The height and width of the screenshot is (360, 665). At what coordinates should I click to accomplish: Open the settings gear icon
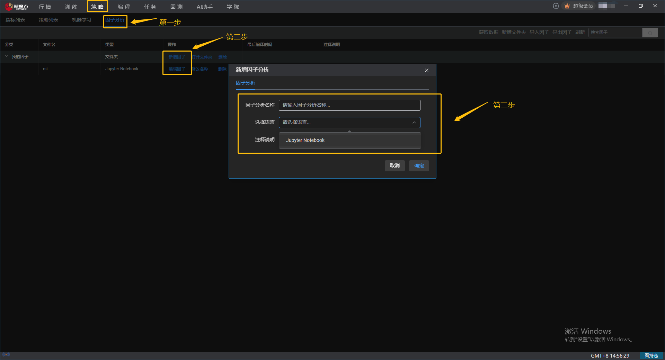(556, 6)
